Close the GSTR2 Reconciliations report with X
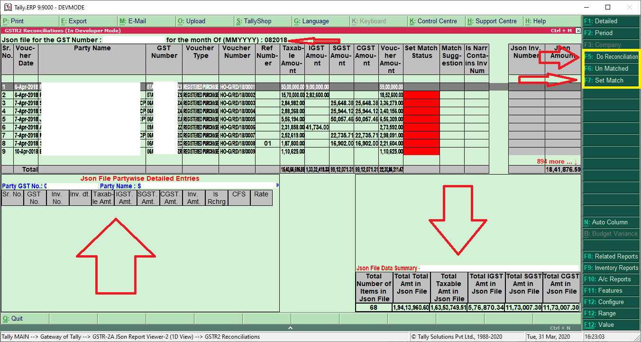The image size is (641, 342). (x=577, y=30)
